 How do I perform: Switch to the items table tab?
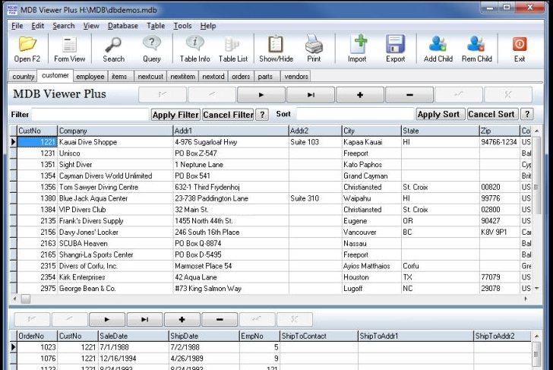(x=119, y=77)
